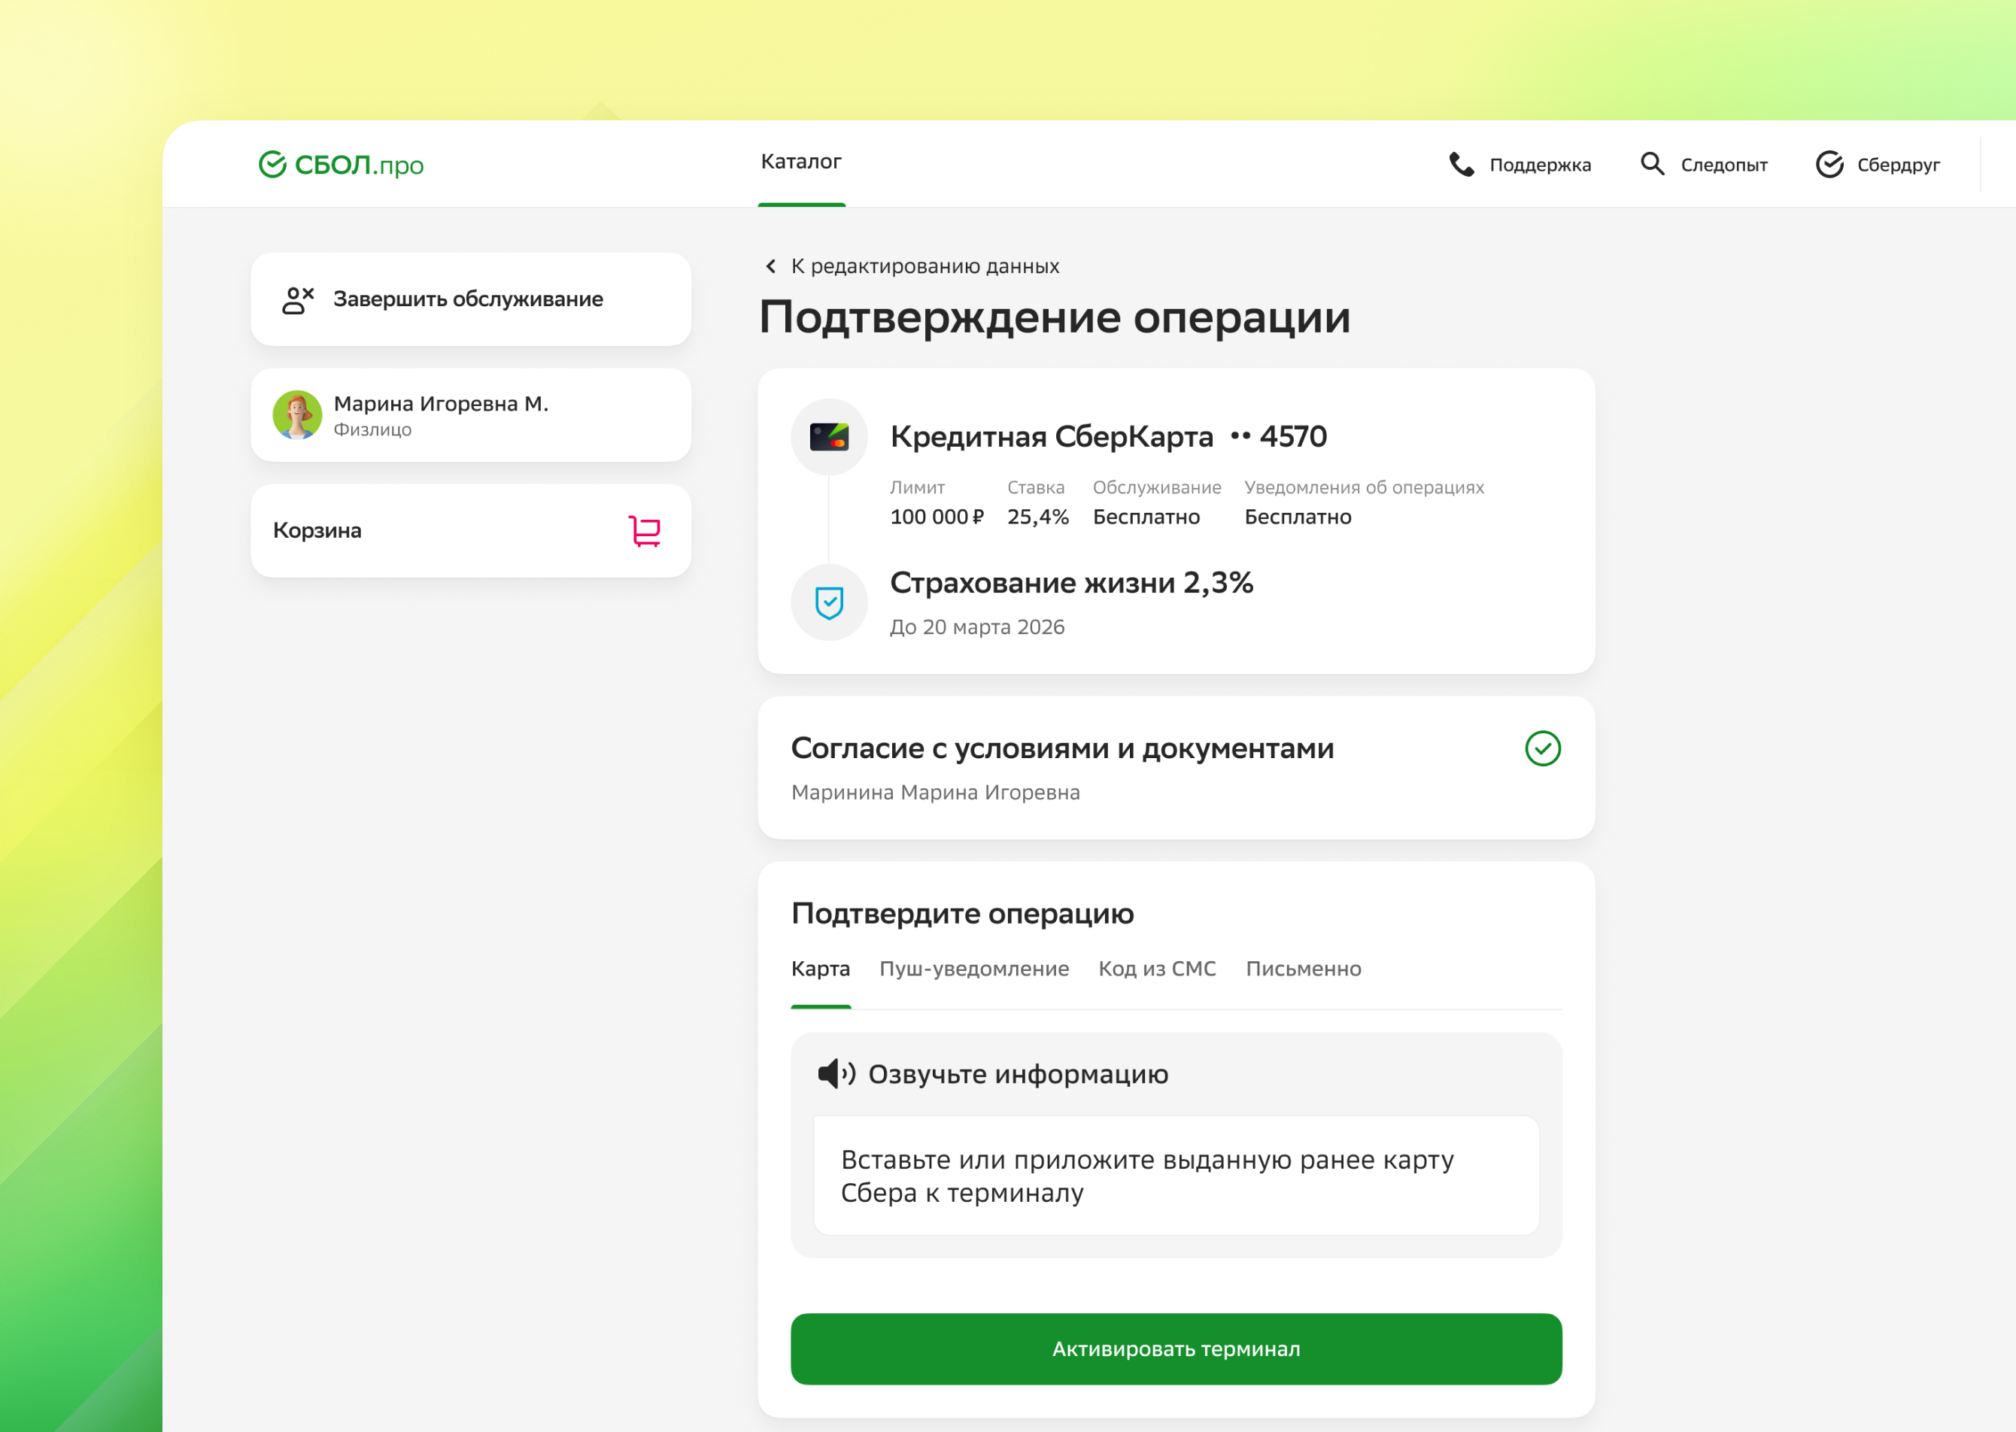Click Озвучьте информацию heading
2016x1432 pixels.
(1019, 1075)
